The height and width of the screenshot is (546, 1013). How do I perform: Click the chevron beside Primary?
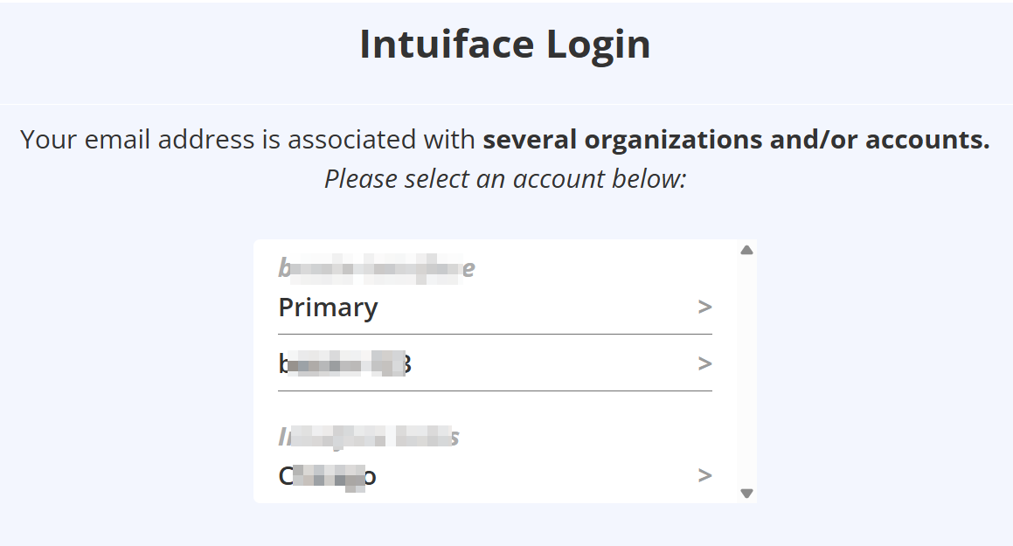click(704, 308)
